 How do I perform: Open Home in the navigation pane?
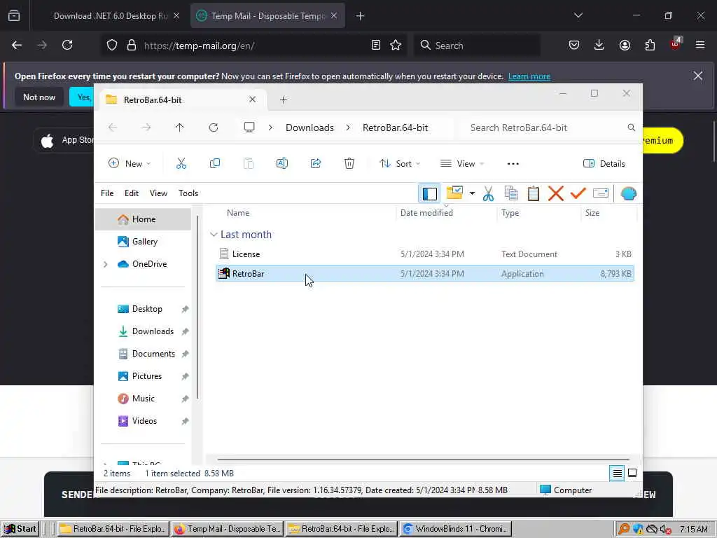[143, 219]
